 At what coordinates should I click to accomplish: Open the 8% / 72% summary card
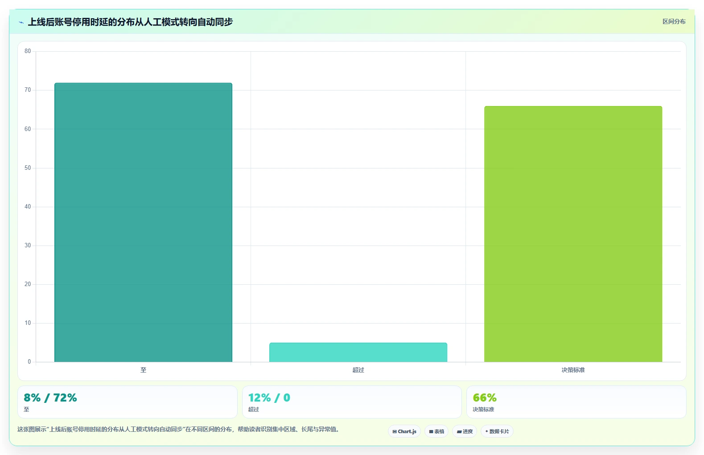click(127, 402)
